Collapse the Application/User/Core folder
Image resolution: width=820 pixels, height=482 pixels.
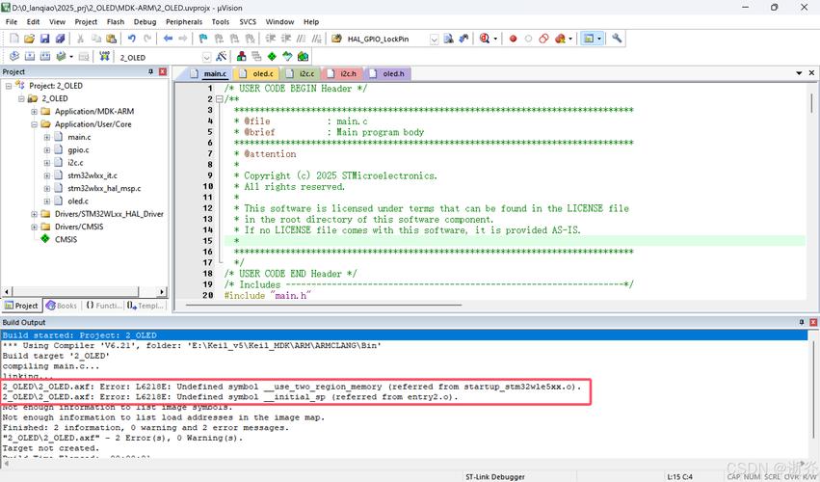[x=34, y=124]
